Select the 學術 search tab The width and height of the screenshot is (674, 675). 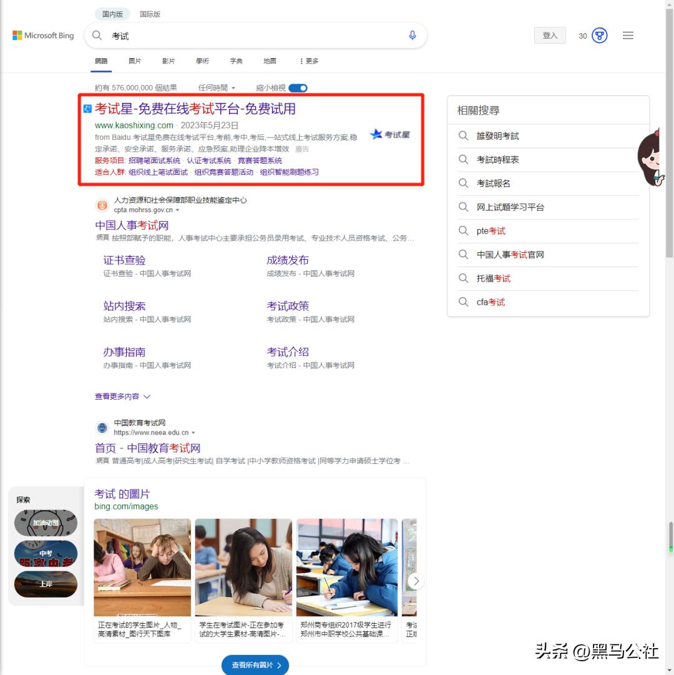(x=202, y=61)
